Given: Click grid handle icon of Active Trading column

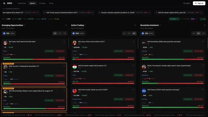Looking at the screenshot, I should pos(135,25).
